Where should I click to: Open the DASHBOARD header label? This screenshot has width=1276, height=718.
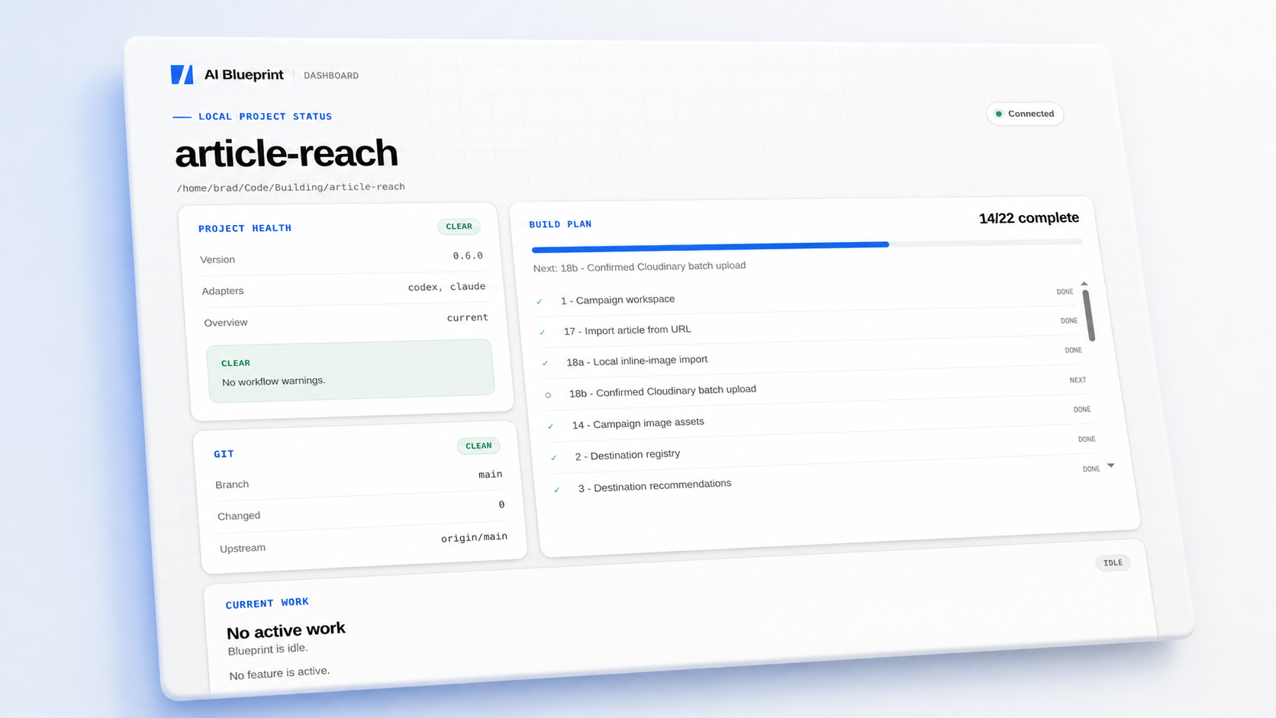[331, 76]
